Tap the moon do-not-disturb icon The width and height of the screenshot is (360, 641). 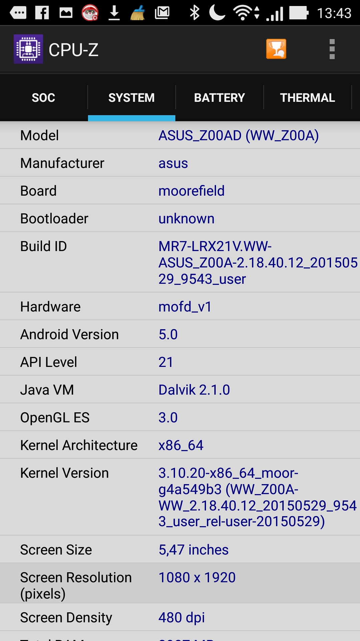pyautogui.click(x=217, y=13)
